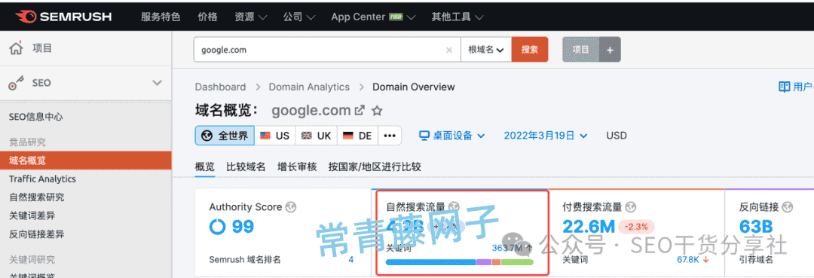Click the SEO key icon in the sidebar

pos(17,82)
